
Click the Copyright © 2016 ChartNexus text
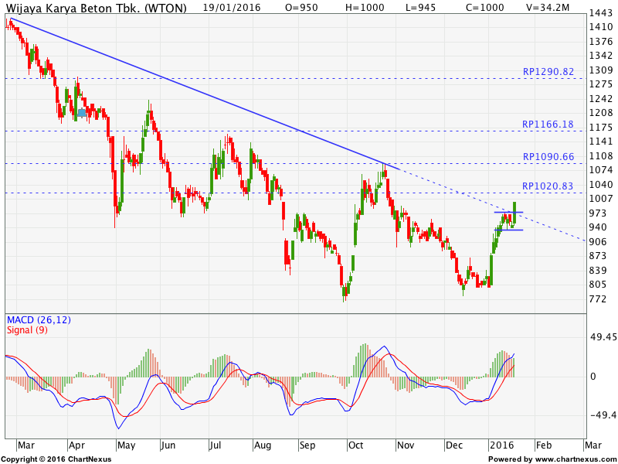pyautogui.click(x=56, y=459)
